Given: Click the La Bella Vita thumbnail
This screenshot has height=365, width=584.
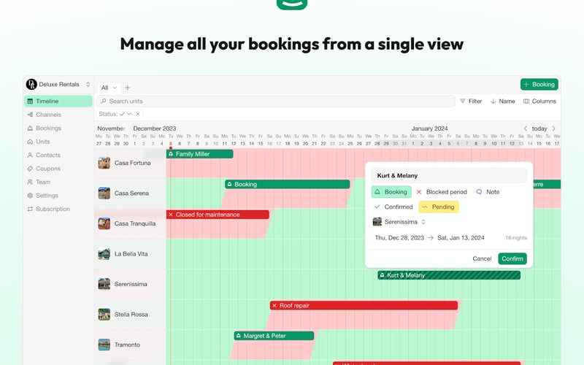Looking at the screenshot, I should [104, 254].
